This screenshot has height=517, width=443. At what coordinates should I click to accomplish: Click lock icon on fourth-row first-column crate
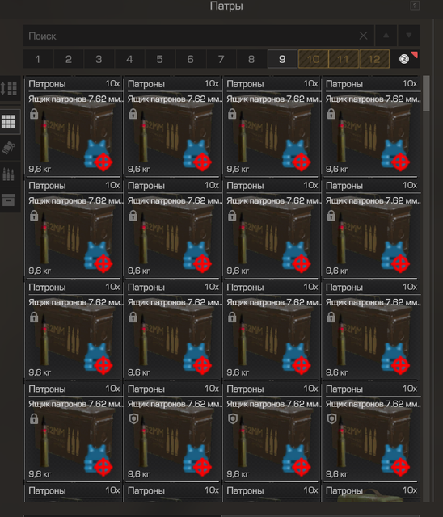(34, 418)
